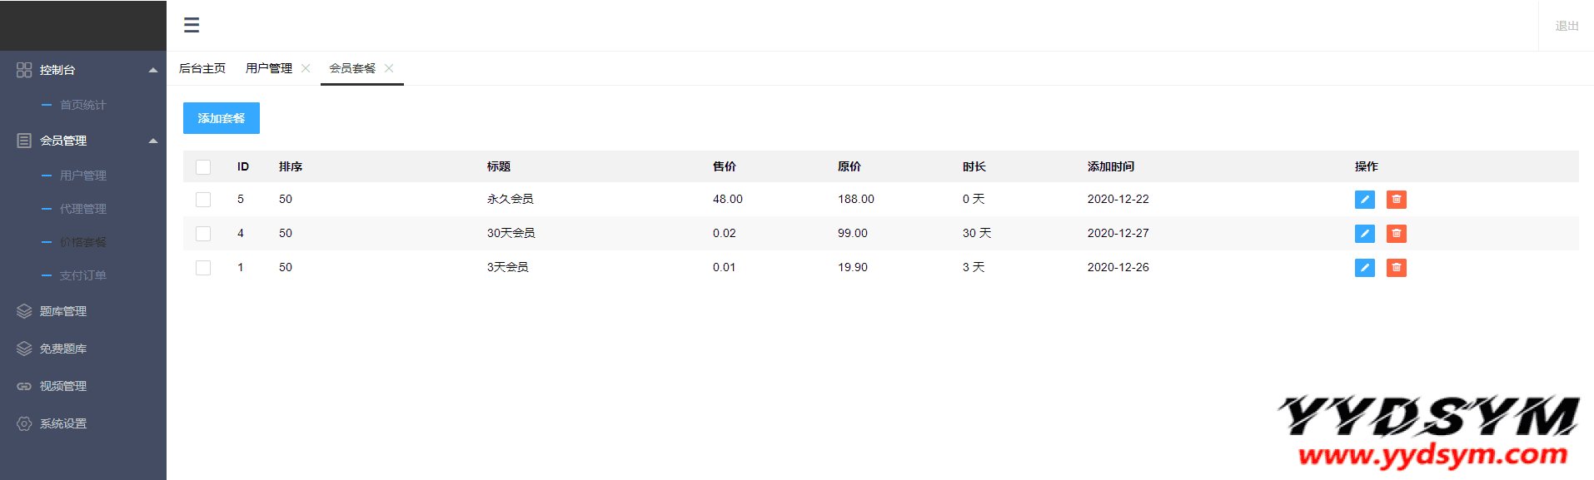Image resolution: width=1594 pixels, height=480 pixels.
Task: Toggle the select-all header checkbox
Action: [x=203, y=167]
